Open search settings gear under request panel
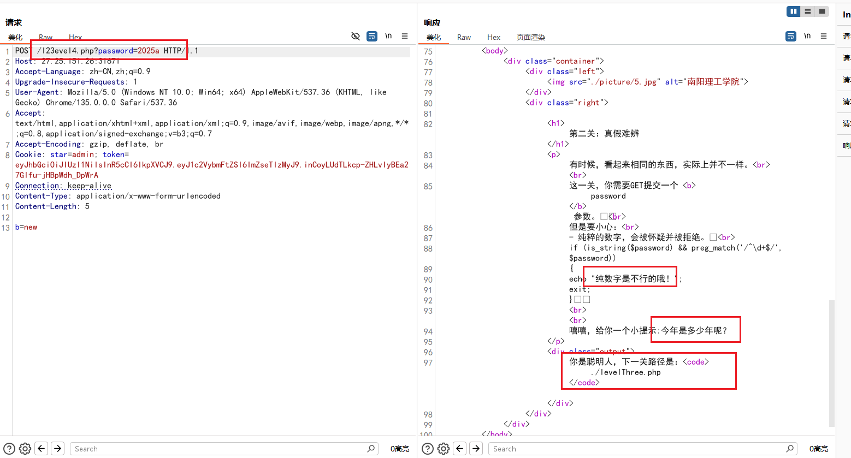The image size is (851, 458). [x=25, y=449]
